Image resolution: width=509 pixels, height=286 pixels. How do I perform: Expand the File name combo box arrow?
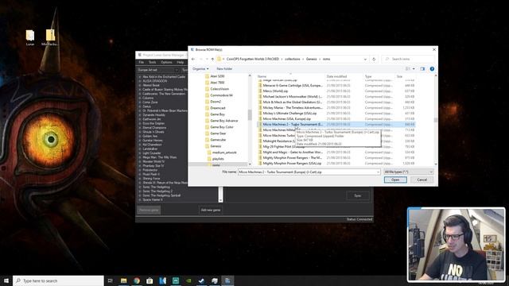pos(379,172)
